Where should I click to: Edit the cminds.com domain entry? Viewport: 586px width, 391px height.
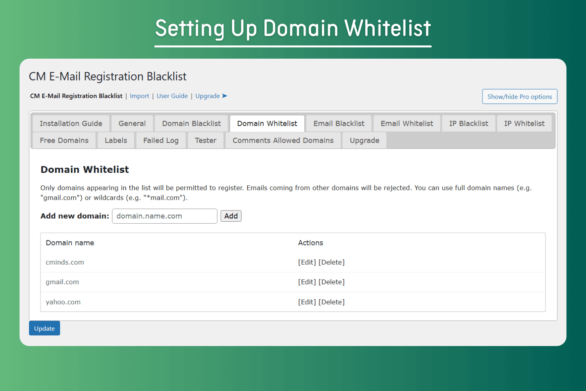307,262
